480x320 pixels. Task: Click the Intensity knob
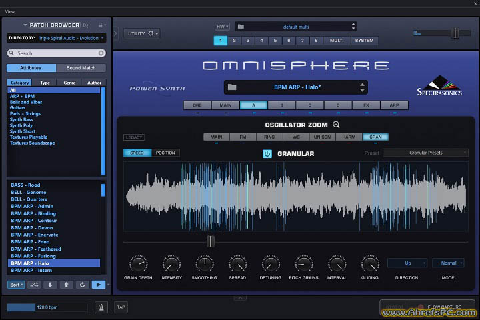(x=171, y=263)
